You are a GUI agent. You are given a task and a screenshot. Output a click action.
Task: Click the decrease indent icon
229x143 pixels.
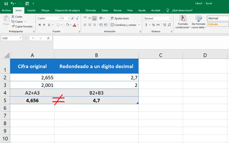point(101,25)
